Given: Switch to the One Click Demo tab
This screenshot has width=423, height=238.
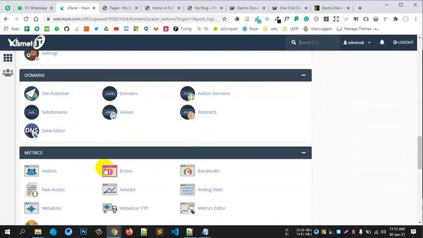Looking at the screenshot, I should click(290, 8).
